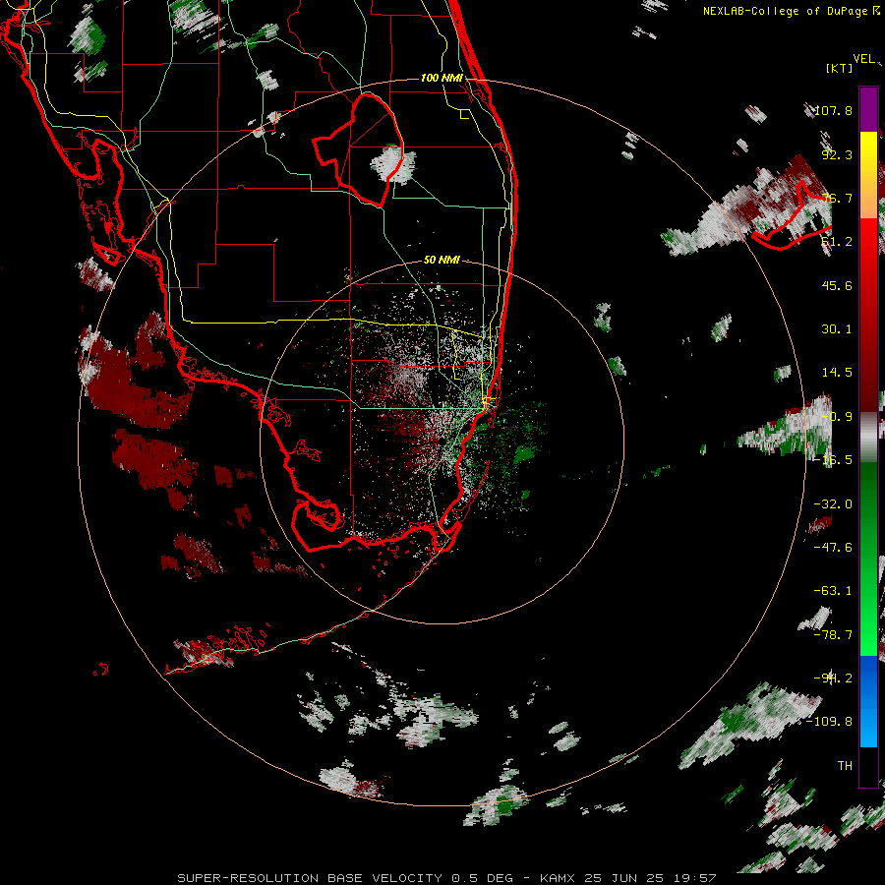
Task: Click the 100 NMI range ring label
Action: 442,78
